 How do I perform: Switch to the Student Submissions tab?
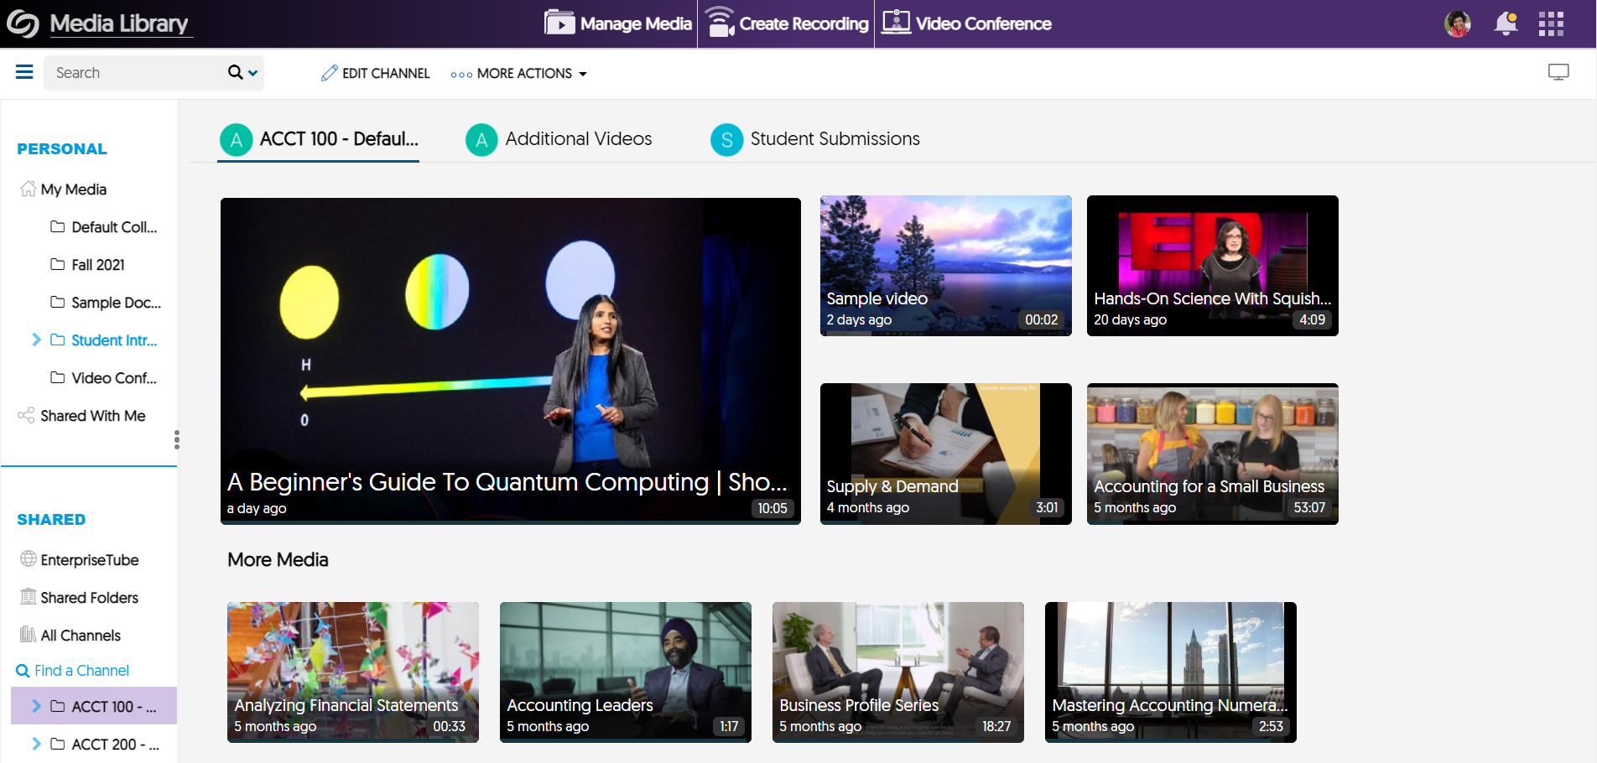tap(815, 139)
